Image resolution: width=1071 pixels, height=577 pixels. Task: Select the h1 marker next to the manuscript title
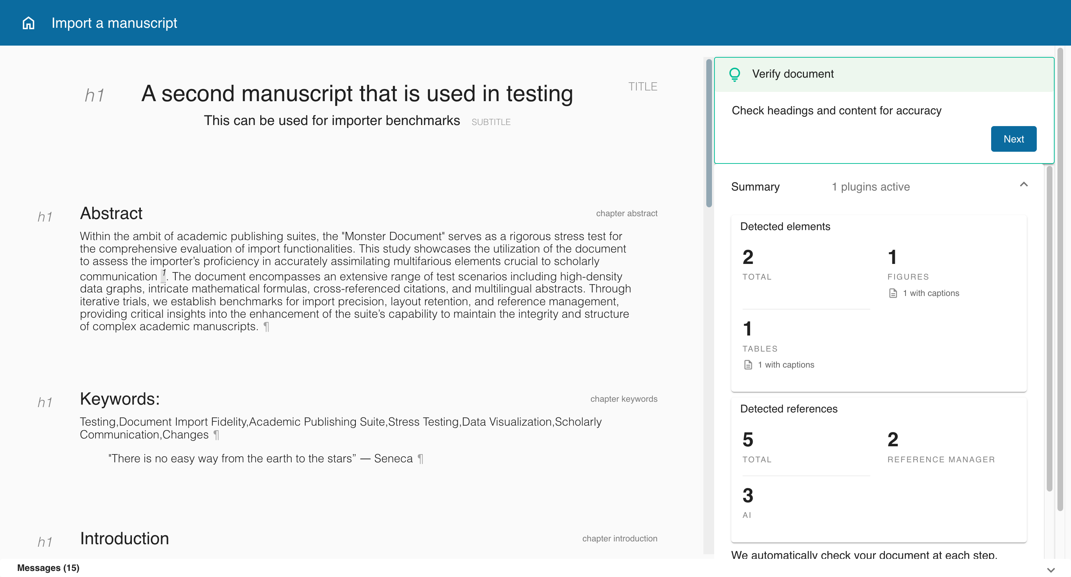[95, 94]
